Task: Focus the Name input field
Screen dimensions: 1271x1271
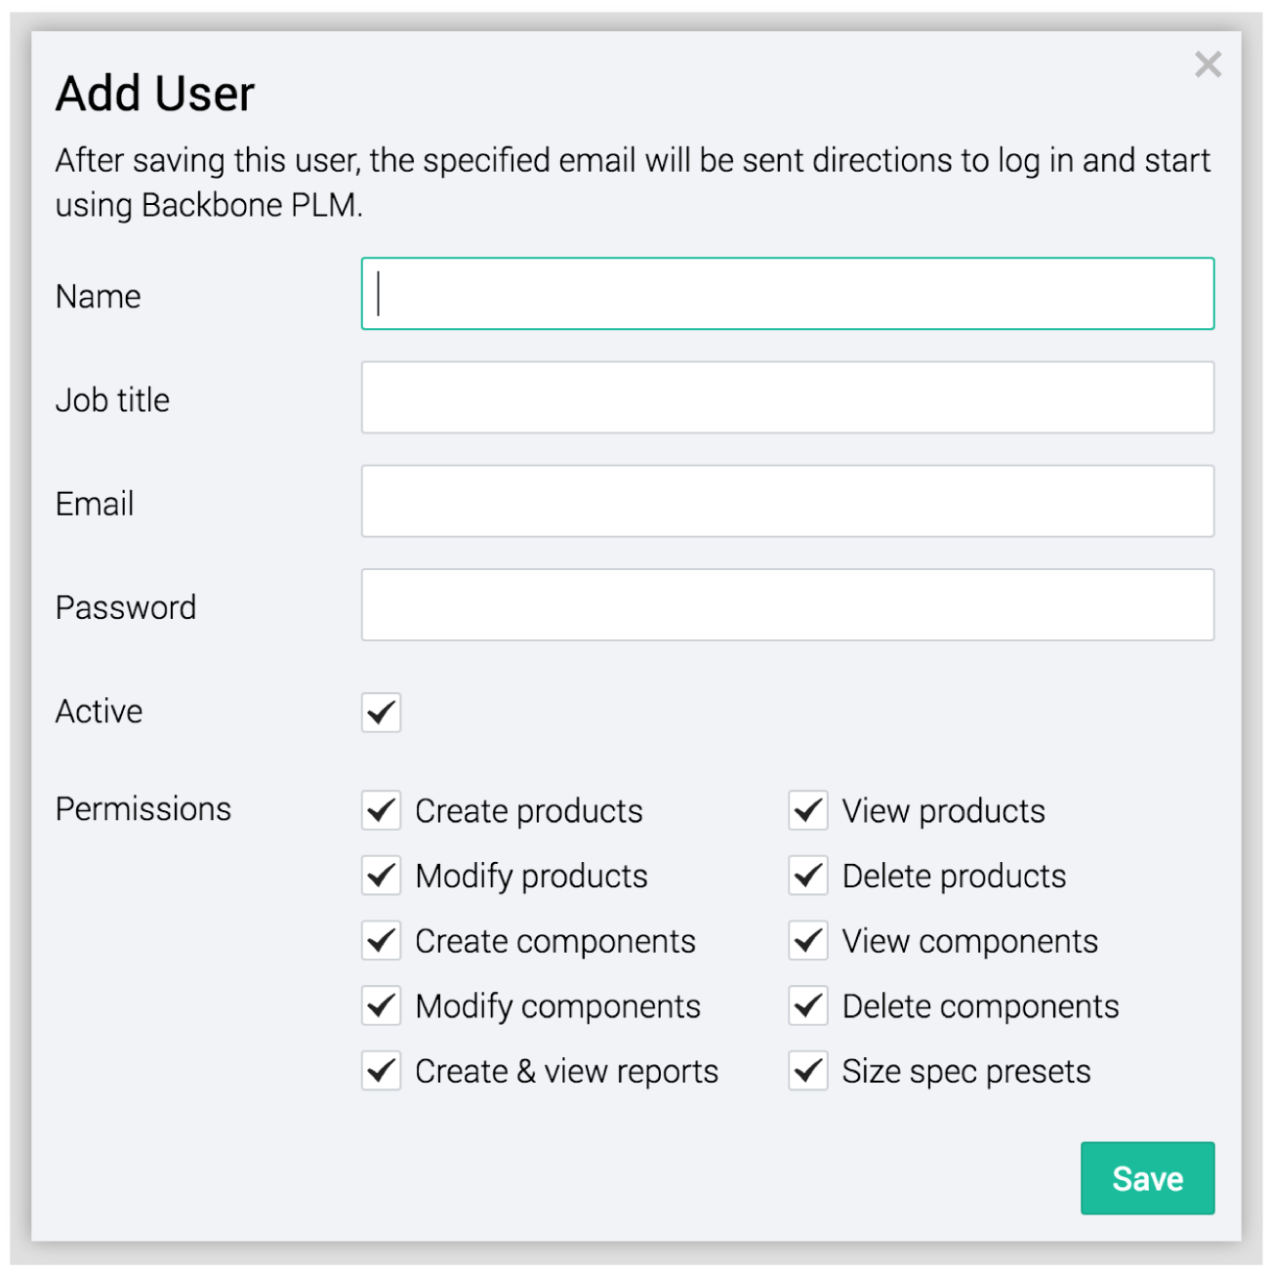Action: (787, 294)
